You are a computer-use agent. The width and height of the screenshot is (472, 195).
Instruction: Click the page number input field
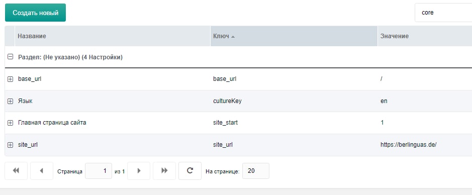(99, 171)
